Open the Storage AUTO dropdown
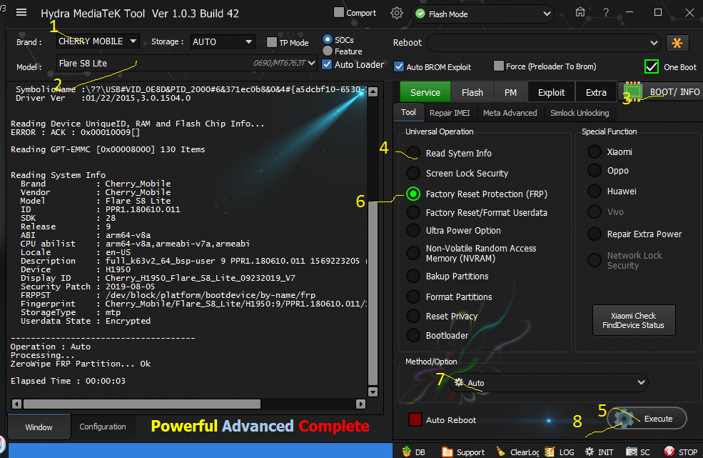 (223, 41)
